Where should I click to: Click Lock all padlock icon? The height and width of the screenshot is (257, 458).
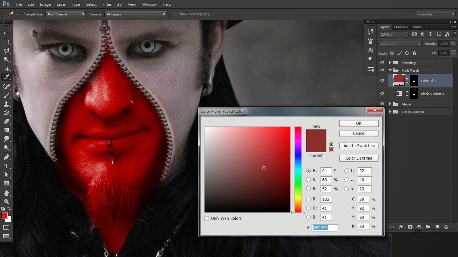pyautogui.click(x=414, y=53)
